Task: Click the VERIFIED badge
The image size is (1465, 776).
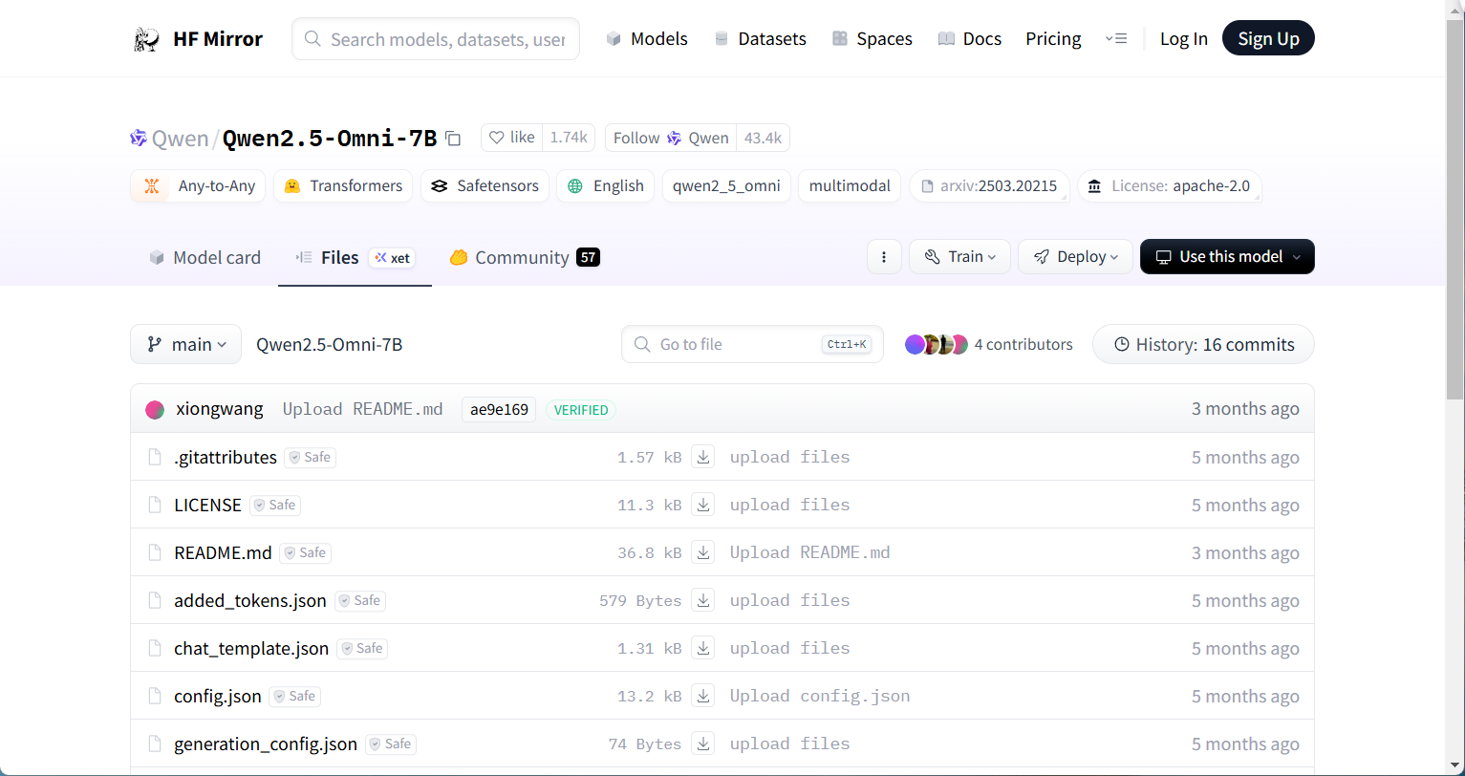Action: click(x=581, y=409)
